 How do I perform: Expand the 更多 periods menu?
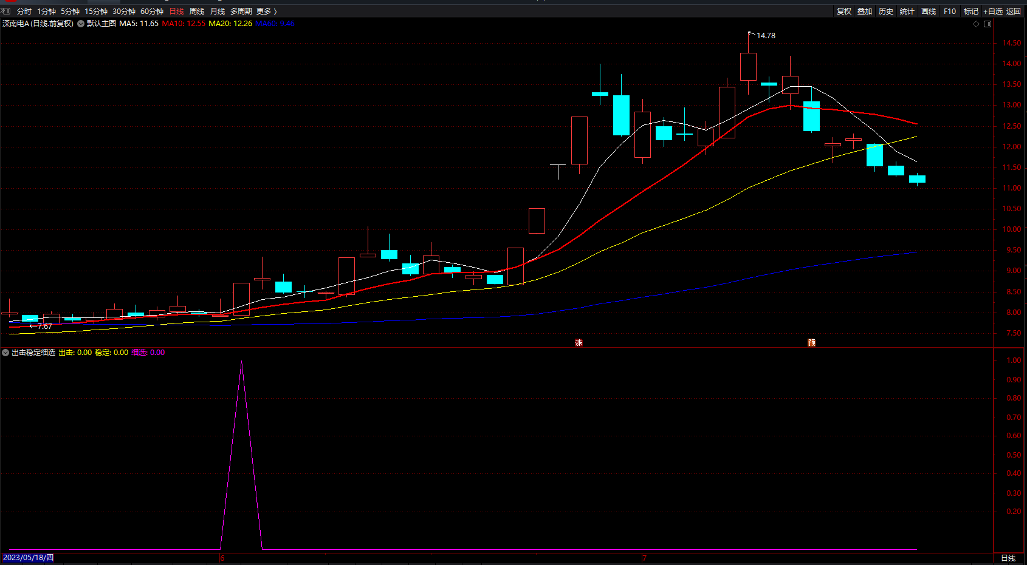click(x=267, y=12)
